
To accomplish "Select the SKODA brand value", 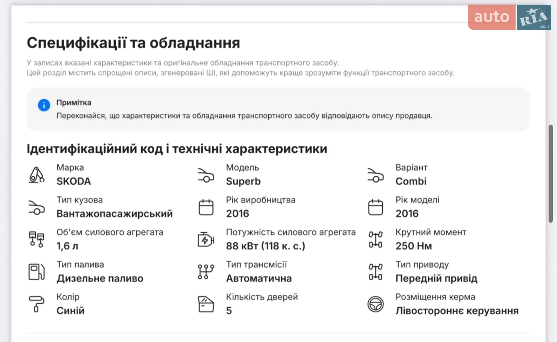I will pyautogui.click(x=74, y=181).
